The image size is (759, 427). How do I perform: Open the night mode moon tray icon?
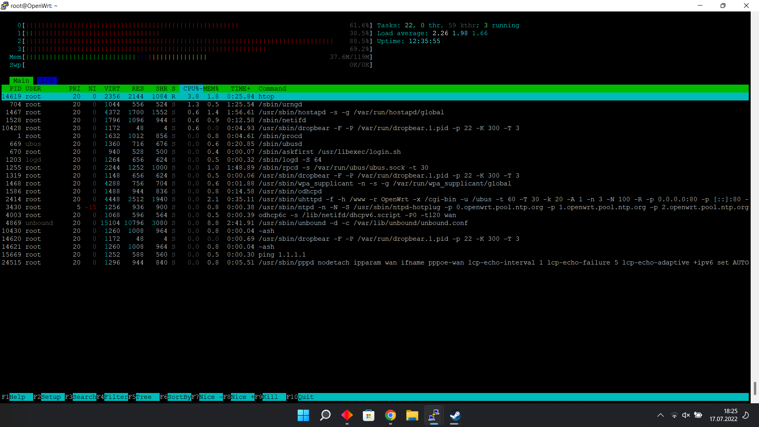pyautogui.click(x=746, y=415)
